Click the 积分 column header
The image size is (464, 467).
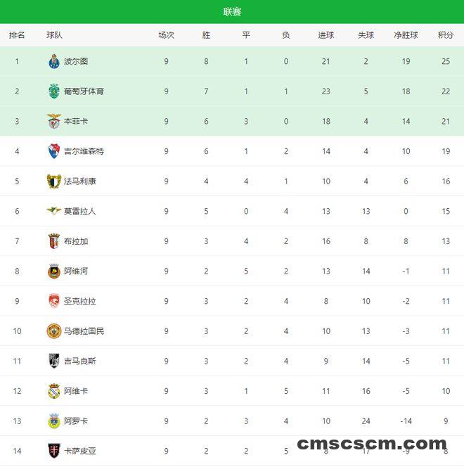tap(446, 35)
